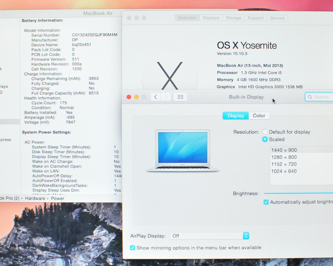Select Wake on LAN row

76,171
